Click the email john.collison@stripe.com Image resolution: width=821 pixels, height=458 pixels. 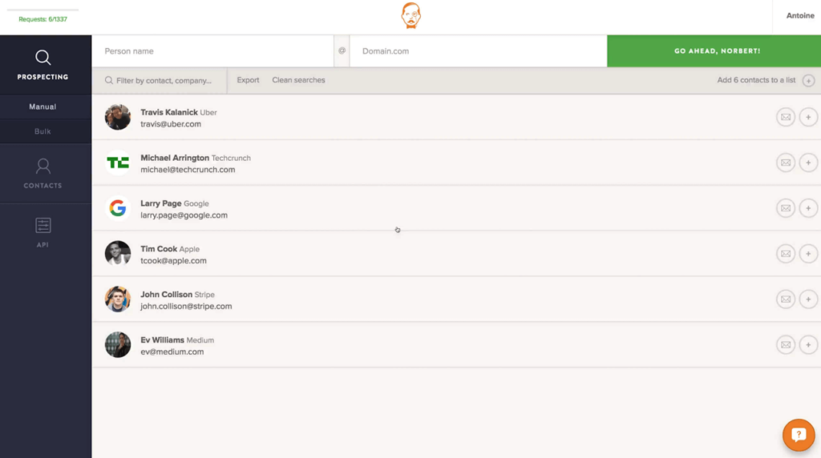point(186,306)
